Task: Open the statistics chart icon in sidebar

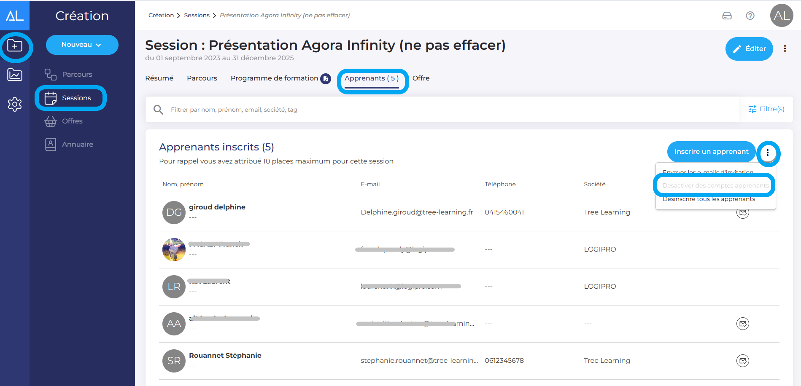Action: point(15,75)
